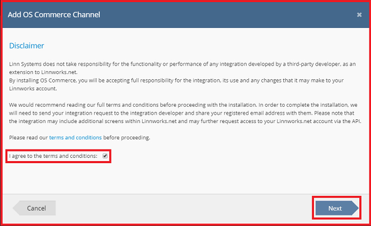Click the sentence starting 'By installing OS Commerce'
Screen dimensions: 371x226
point(177,84)
